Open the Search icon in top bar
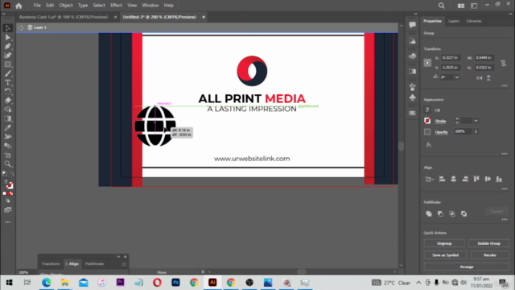 (442, 6)
